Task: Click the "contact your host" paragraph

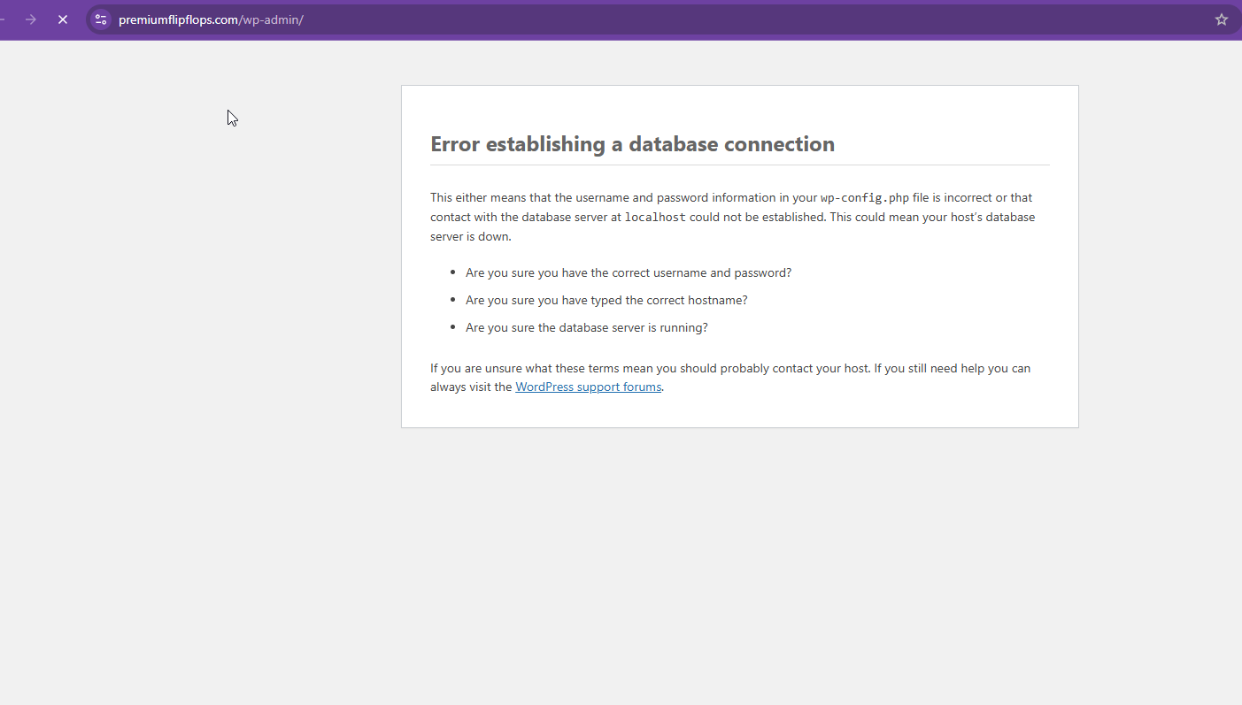Action: 730,368
